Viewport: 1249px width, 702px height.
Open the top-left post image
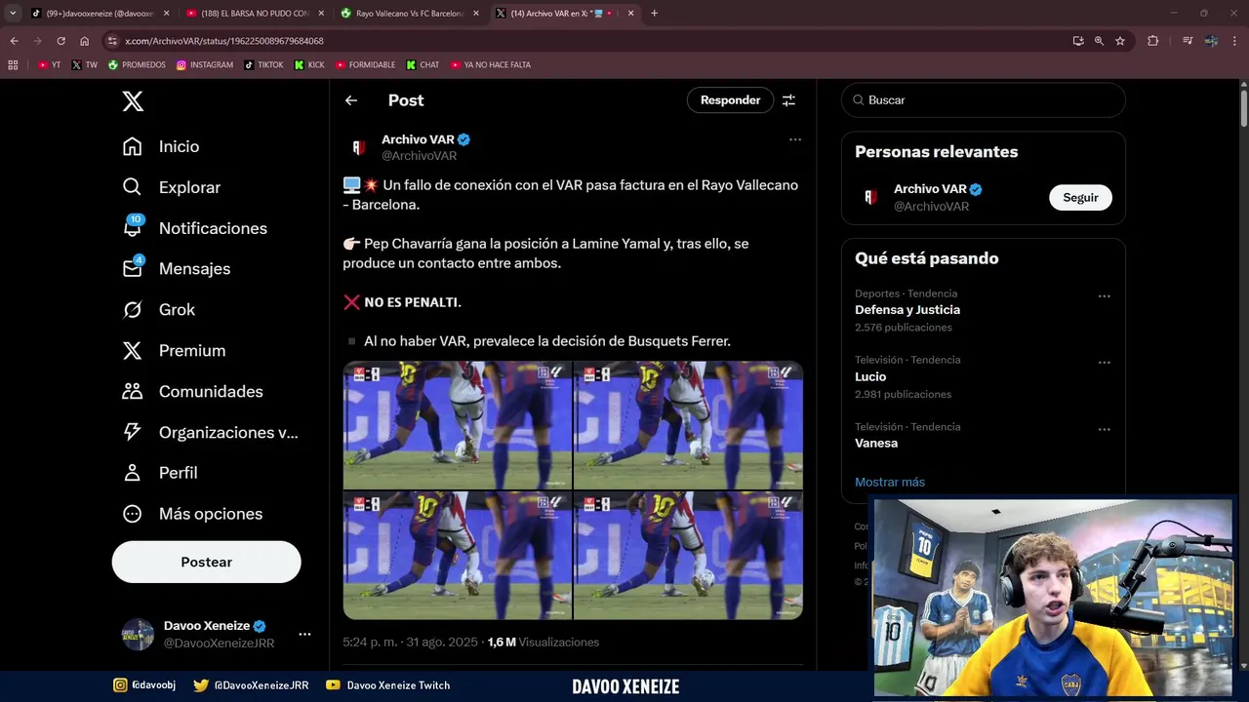458,425
